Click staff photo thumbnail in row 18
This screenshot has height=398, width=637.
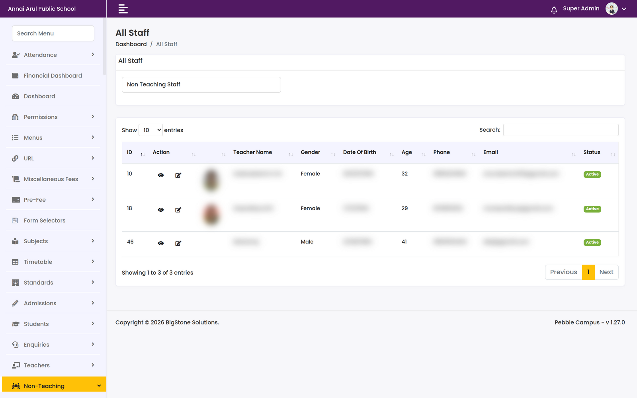coord(211,214)
